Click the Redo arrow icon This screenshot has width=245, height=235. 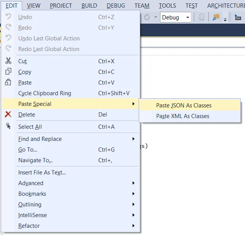click(8, 27)
